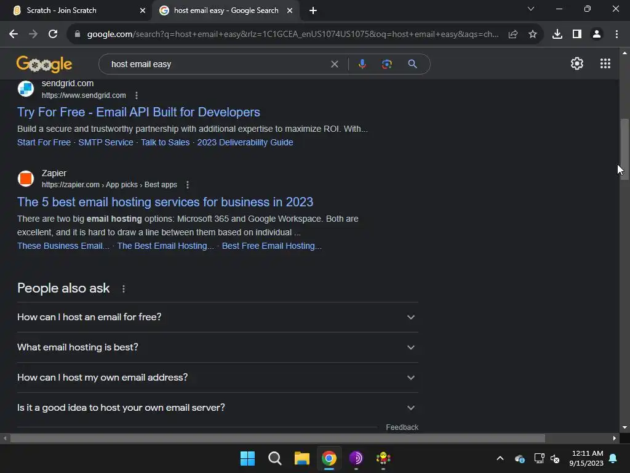Image resolution: width=630 pixels, height=473 pixels.
Task: Open "The 5 best email hosting services" result
Action: (165, 202)
